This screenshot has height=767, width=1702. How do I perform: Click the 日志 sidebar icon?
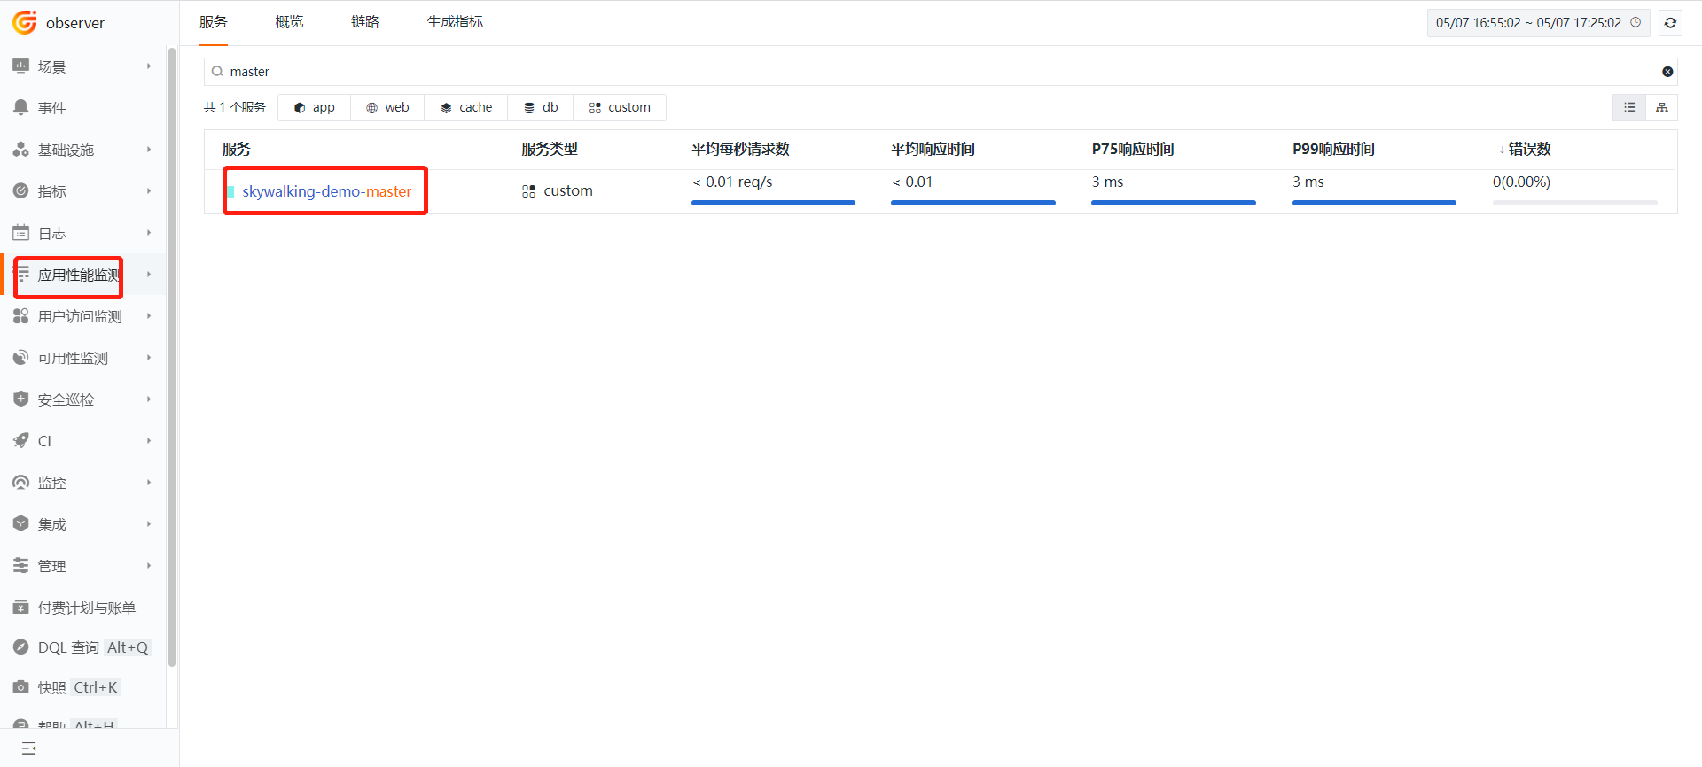[x=21, y=233]
